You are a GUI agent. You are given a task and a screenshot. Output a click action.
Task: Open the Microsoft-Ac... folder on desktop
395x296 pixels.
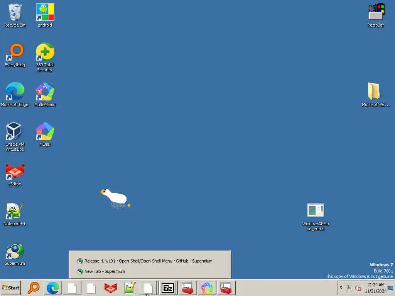pyautogui.click(x=376, y=95)
